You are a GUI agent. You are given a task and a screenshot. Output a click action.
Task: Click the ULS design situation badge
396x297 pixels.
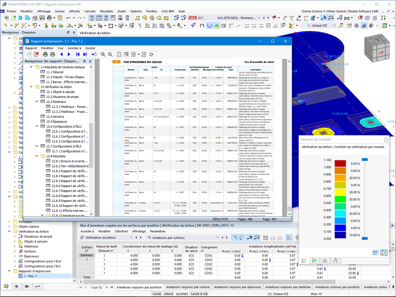pyautogui.click(x=193, y=18)
